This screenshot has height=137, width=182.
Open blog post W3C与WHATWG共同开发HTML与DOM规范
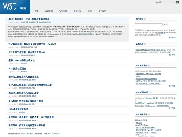151,81
